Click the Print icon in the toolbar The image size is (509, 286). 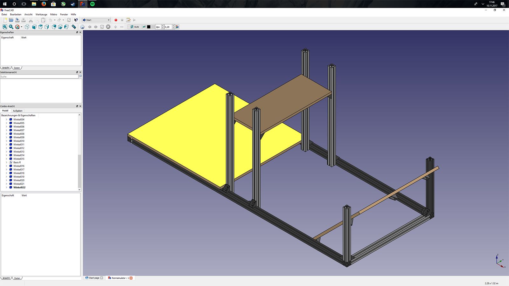(24, 20)
